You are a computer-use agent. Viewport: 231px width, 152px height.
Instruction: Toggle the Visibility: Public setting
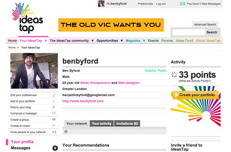click(156, 71)
